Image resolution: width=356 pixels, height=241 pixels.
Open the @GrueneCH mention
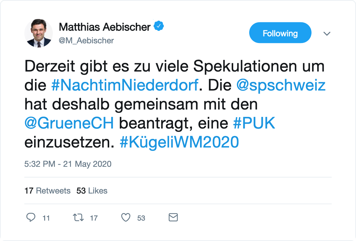(69, 123)
